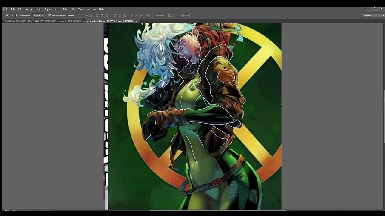Toggle Show Transform Controls checkbox
This screenshot has height=216, width=385.
(50, 15)
